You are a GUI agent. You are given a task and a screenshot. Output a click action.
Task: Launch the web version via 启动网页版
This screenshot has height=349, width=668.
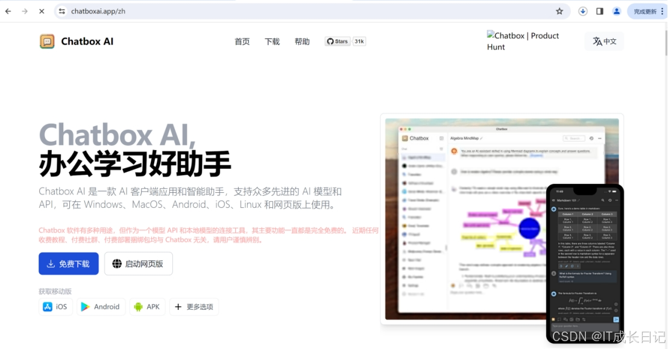tap(139, 264)
